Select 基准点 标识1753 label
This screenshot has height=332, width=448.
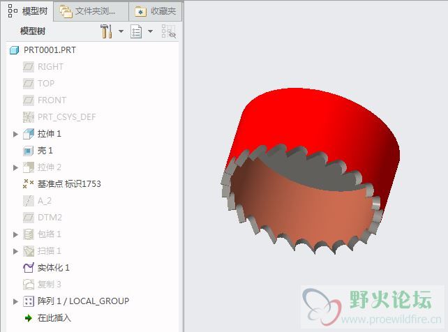click(x=69, y=184)
